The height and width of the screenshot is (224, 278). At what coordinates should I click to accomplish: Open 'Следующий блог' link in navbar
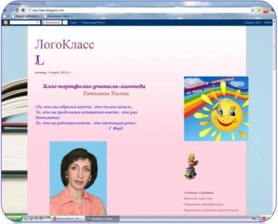click(93, 23)
